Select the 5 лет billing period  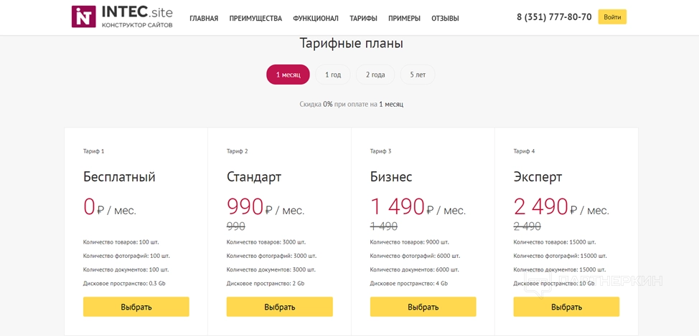point(418,75)
